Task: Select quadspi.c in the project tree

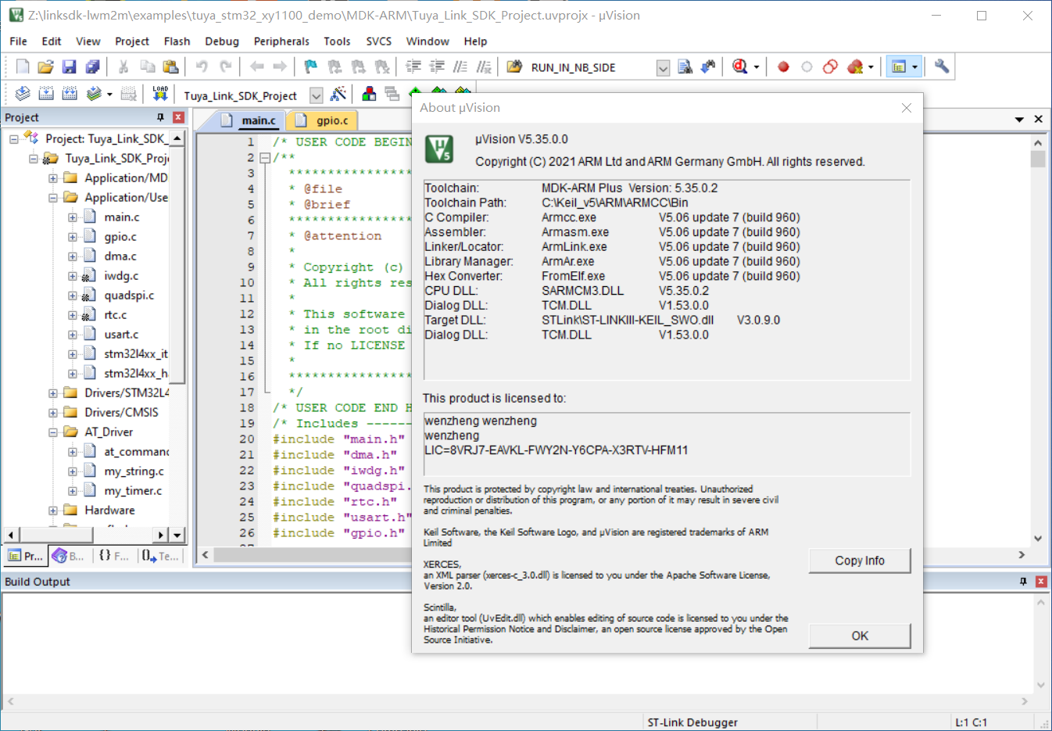Action: tap(129, 296)
